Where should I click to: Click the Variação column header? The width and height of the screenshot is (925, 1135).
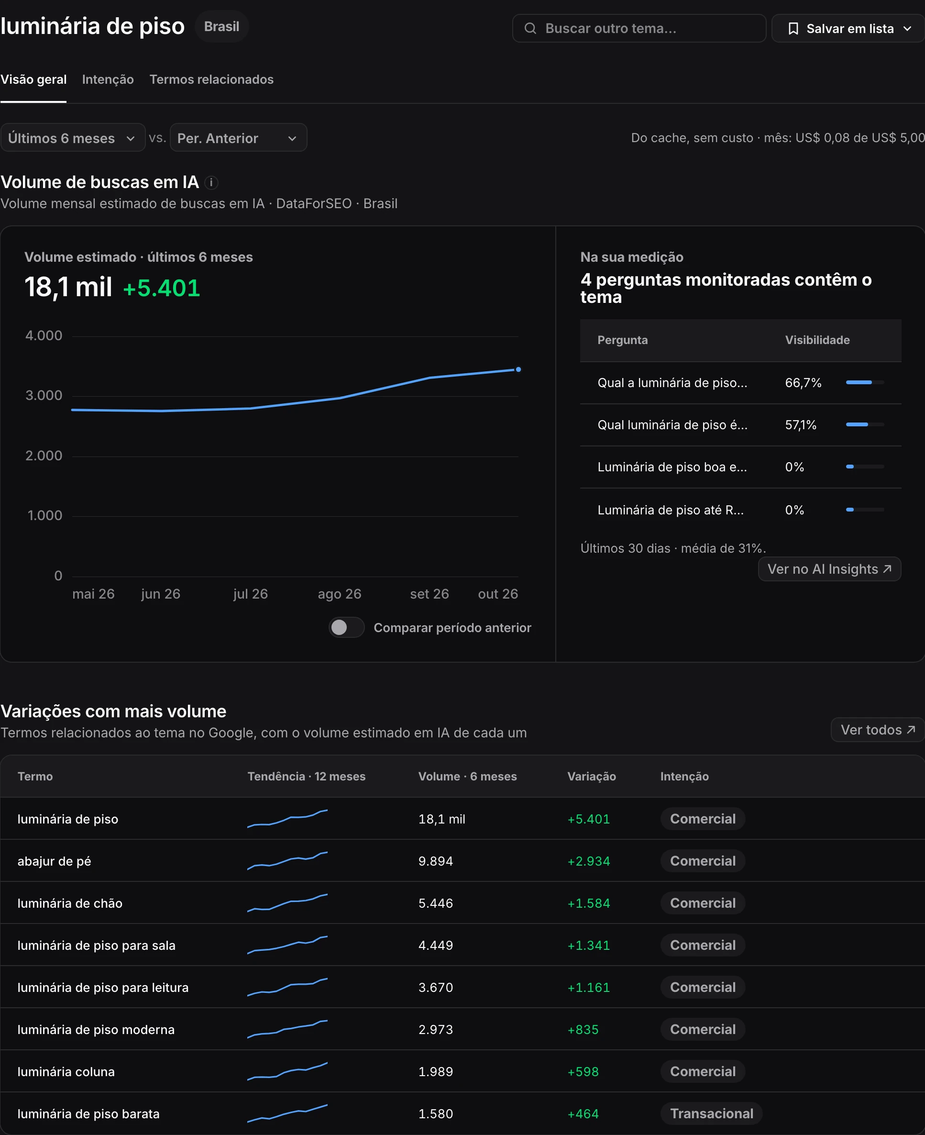click(x=592, y=776)
